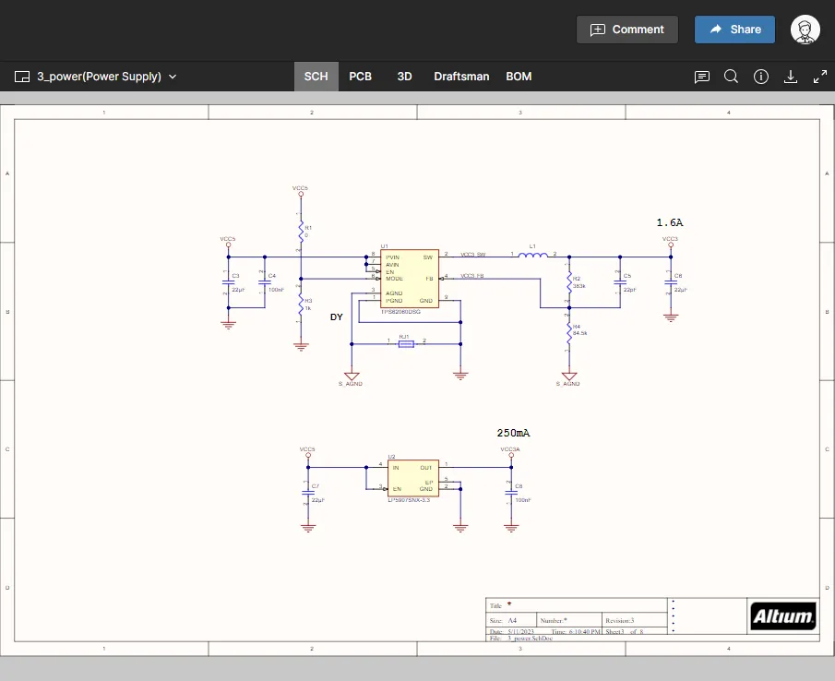
Task: Open the user profile avatar
Action: 805,30
